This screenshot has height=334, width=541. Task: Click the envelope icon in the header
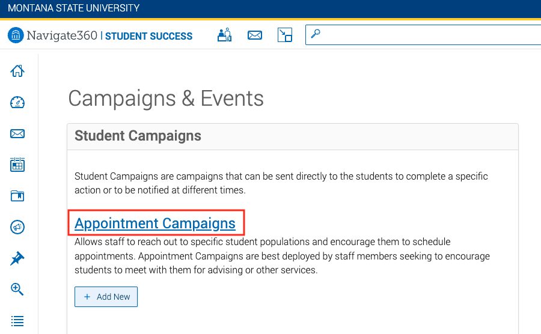(x=255, y=35)
